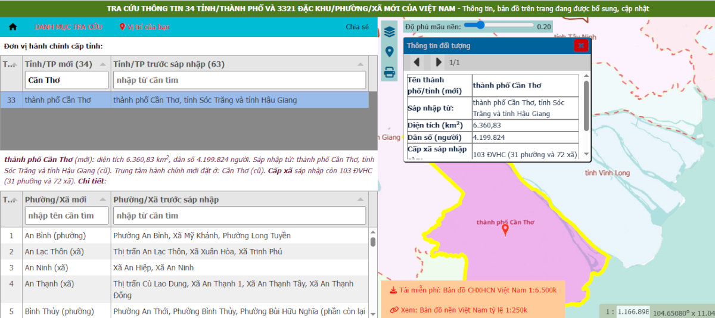Click the map location pin tool

click(390, 52)
